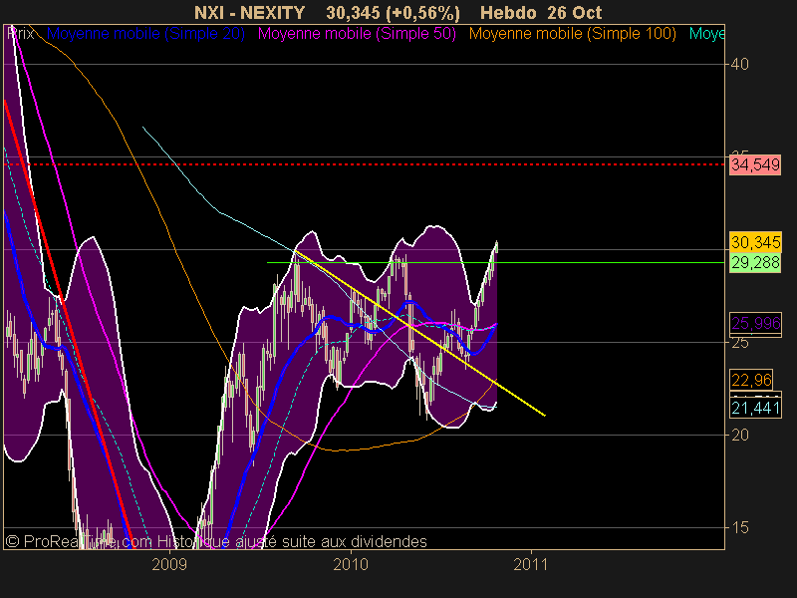Click the 'Moyenne mobile (Simple 50)' legend label
The width and height of the screenshot is (797, 598).
tap(357, 34)
